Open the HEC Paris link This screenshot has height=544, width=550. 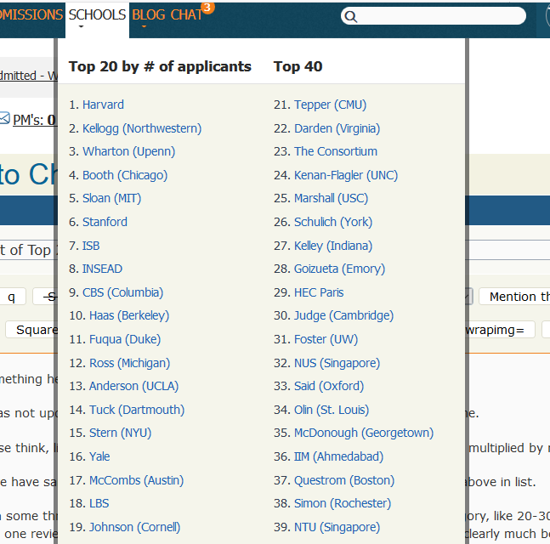[x=319, y=292]
